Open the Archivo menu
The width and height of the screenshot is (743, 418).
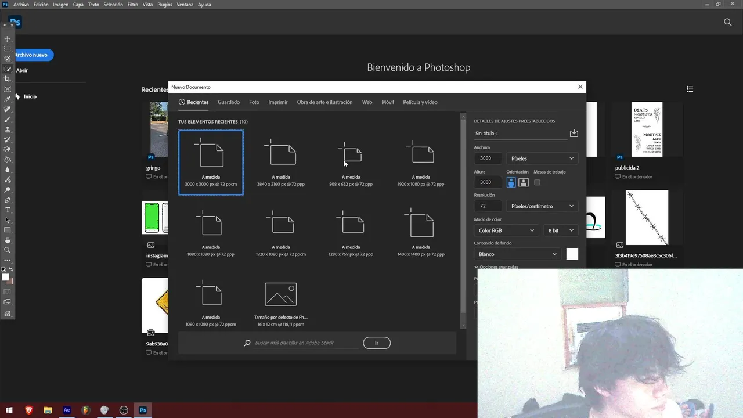(x=21, y=4)
